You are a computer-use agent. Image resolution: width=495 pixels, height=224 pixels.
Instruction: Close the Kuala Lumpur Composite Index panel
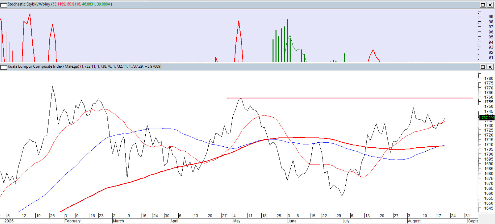pos(490,67)
